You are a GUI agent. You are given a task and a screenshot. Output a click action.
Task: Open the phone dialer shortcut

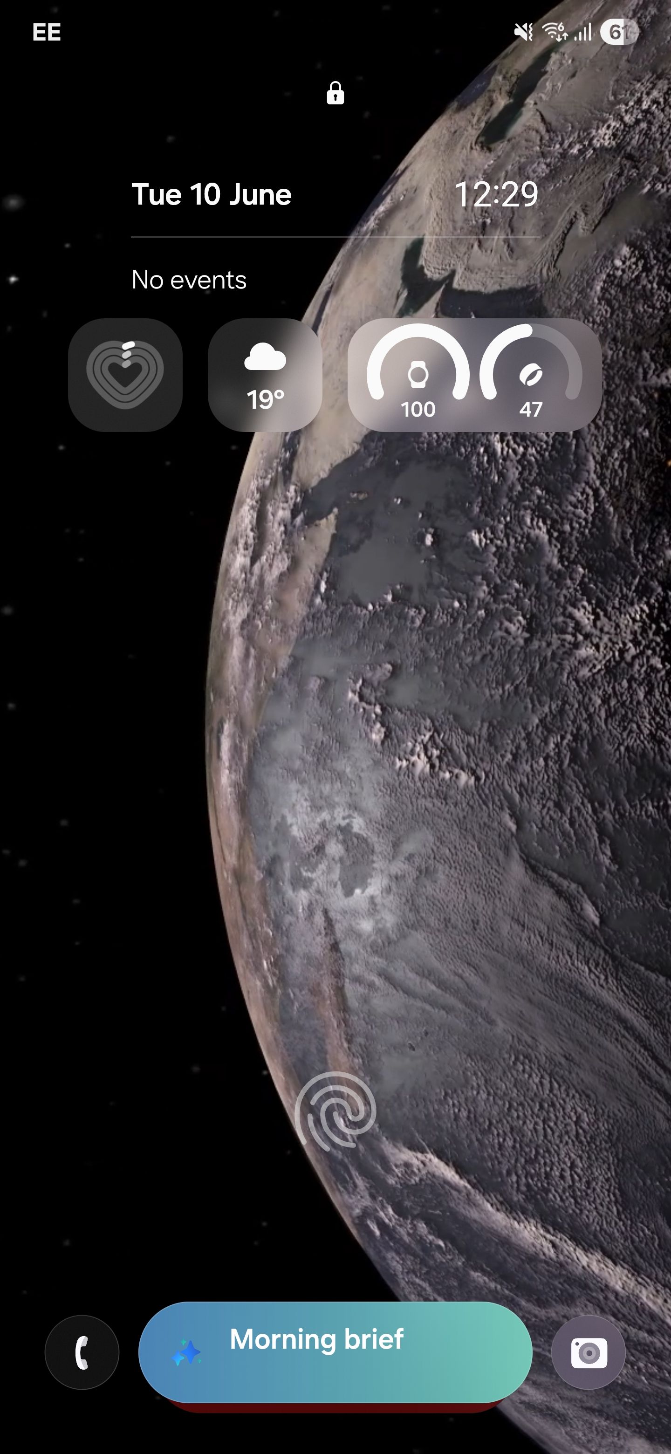[82, 1352]
